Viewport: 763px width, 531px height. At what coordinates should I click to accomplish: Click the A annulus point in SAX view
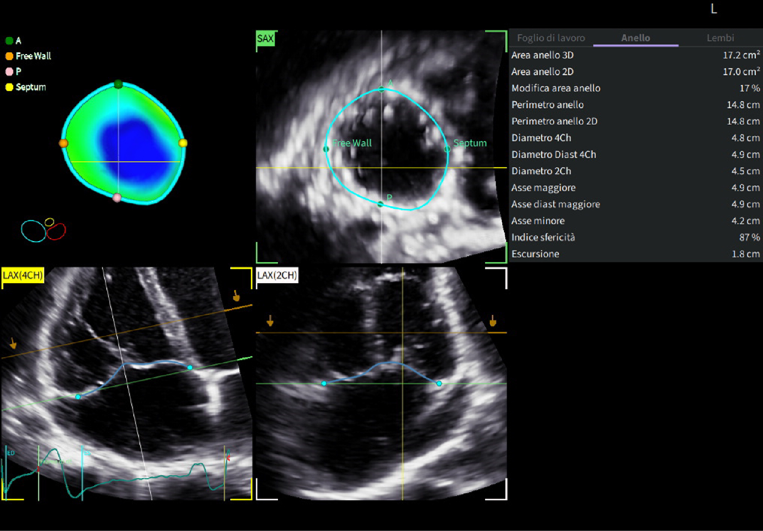[x=381, y=88]
